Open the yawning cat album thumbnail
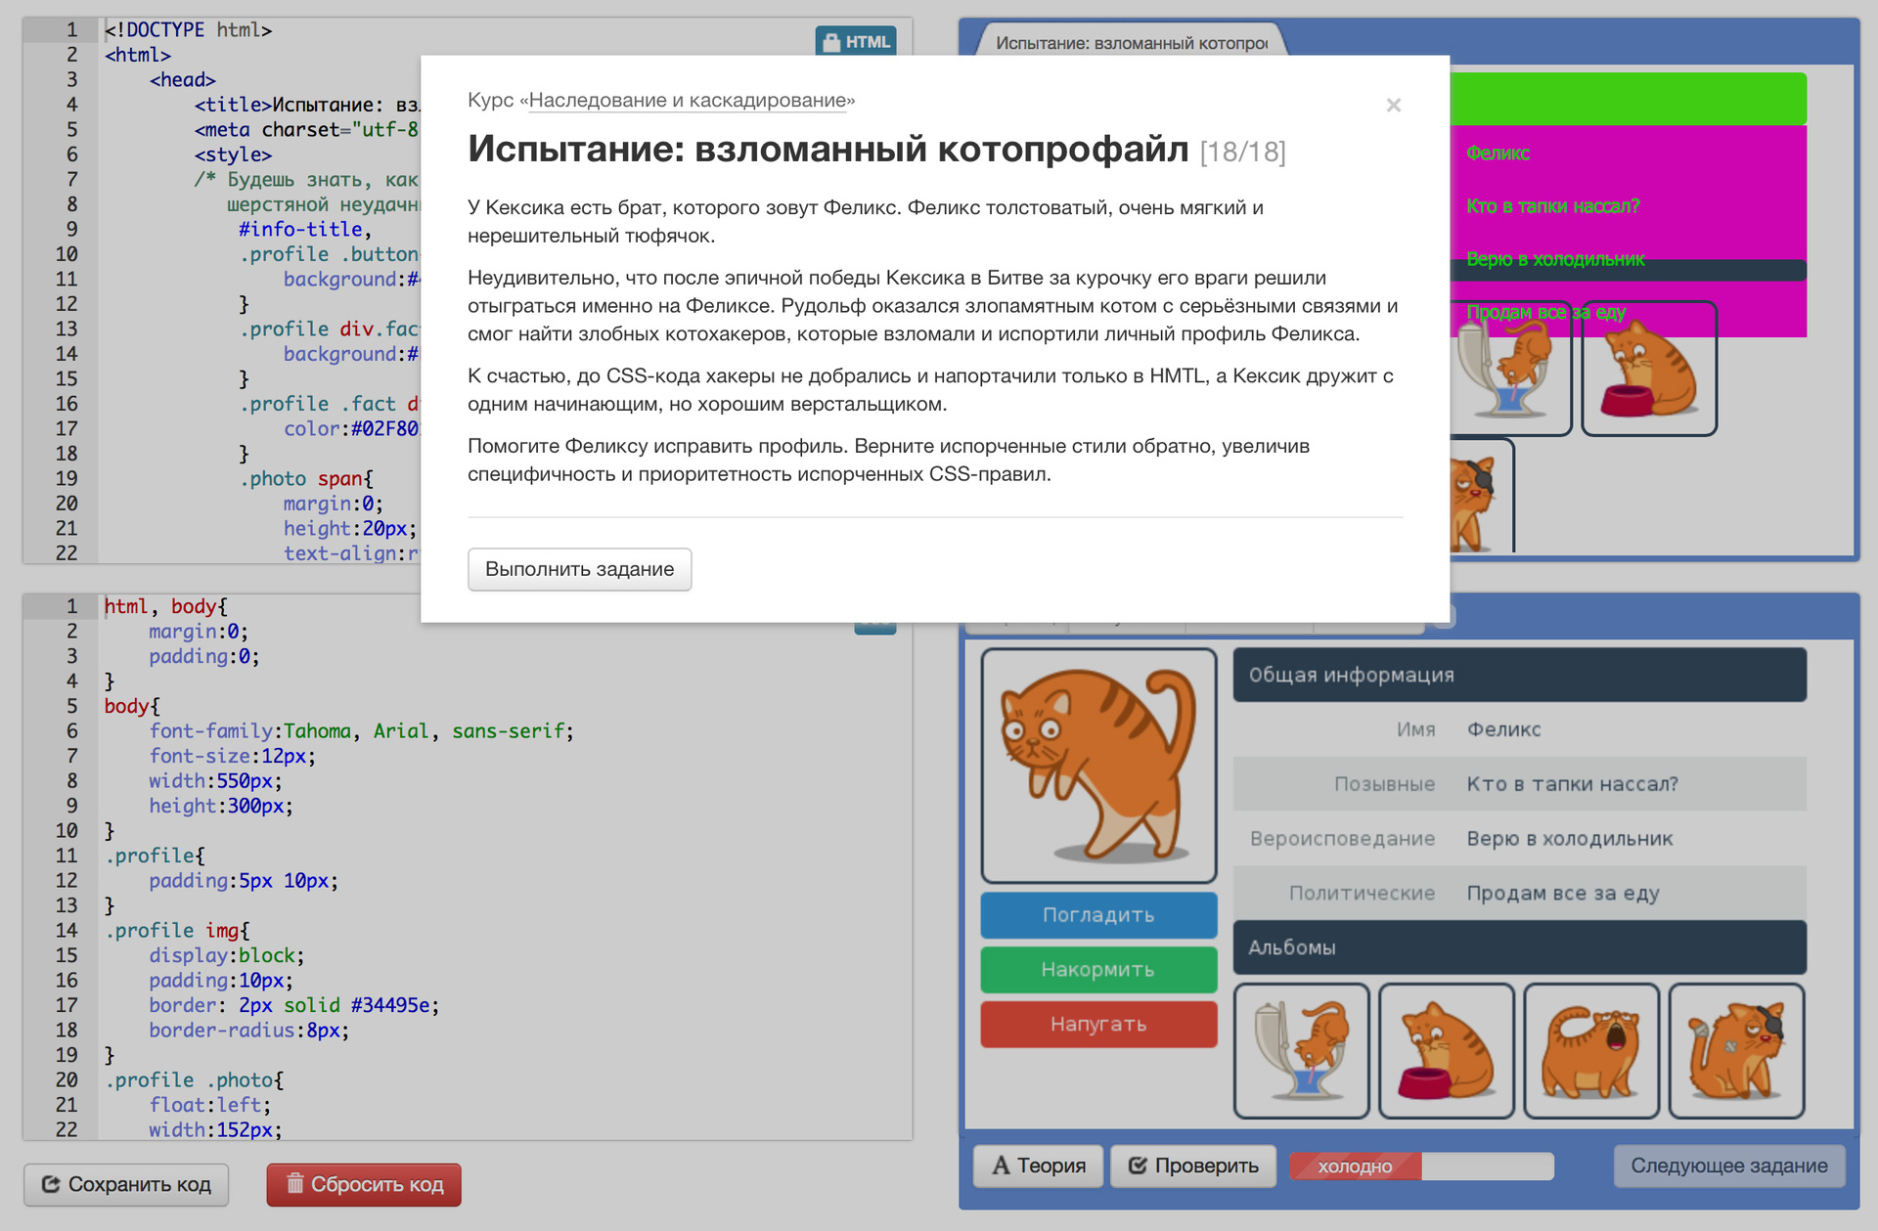 [1591, 1051]
